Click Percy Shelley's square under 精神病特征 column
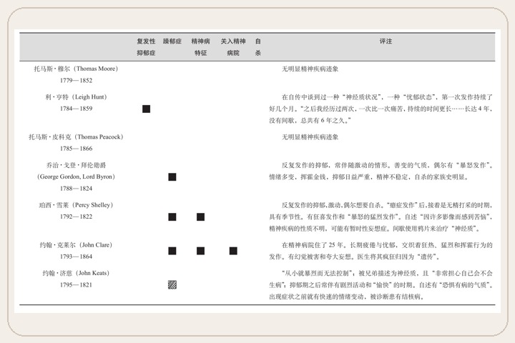Screen dimensions: 515x343 tap(201, 217)
